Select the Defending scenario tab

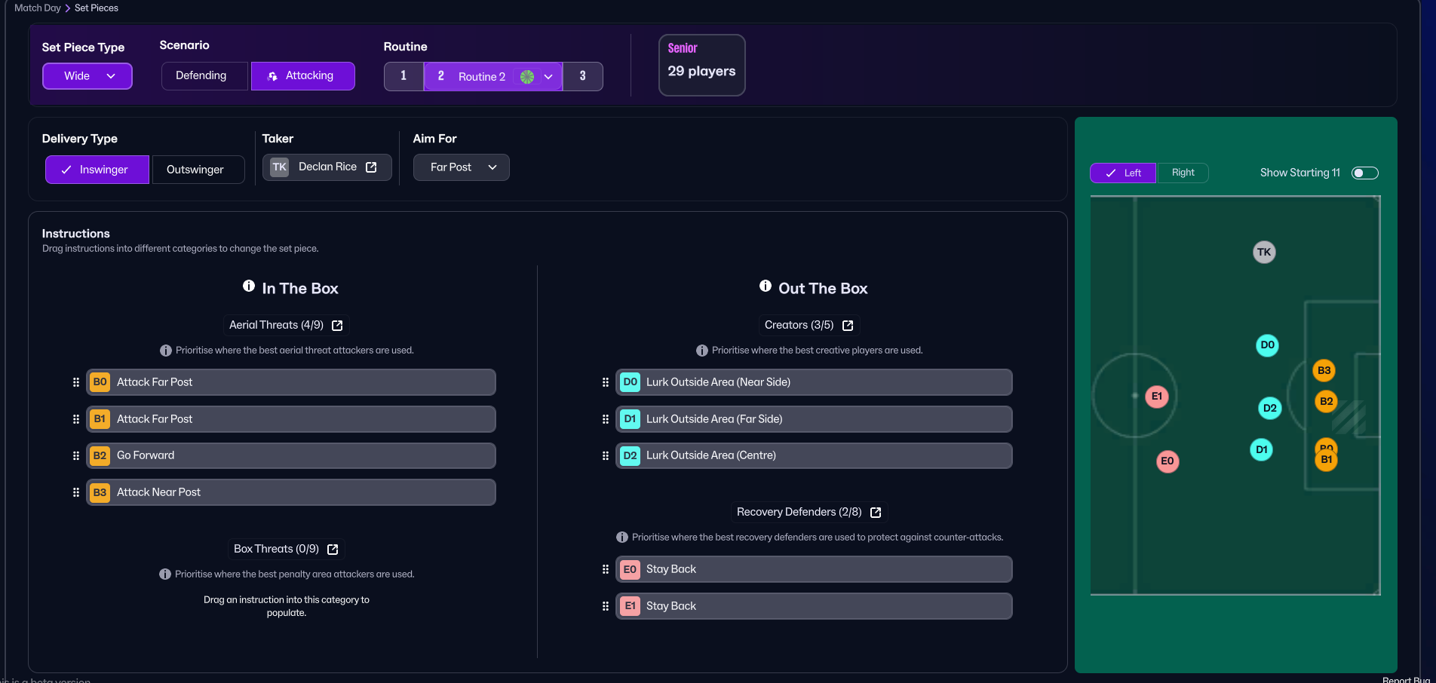click(201, 75)
